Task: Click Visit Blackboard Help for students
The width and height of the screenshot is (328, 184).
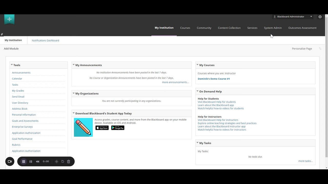Action: tap(217, 102)
